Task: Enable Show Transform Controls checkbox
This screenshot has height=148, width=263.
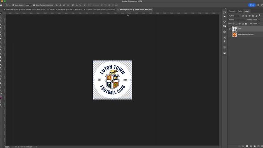Action: click(x=34, y=5)
